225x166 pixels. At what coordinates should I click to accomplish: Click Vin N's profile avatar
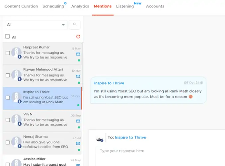pos(16,120)
